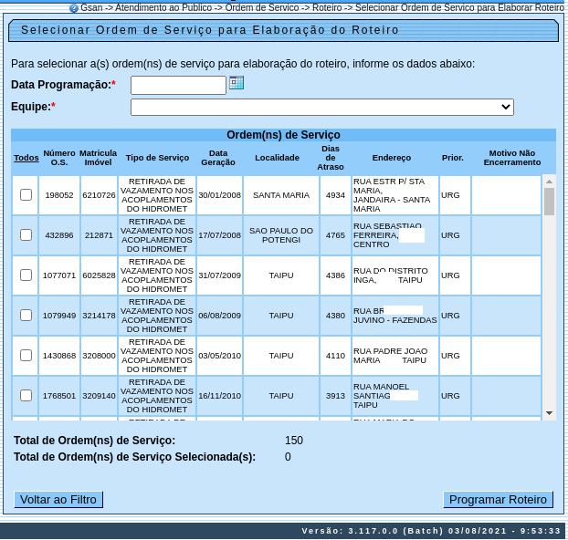Check the box for order 198052
Viewport: 568px width, 540px height.
point(26,195)
